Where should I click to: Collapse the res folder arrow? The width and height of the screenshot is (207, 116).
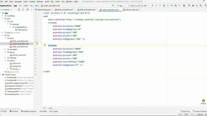(3, 35)
